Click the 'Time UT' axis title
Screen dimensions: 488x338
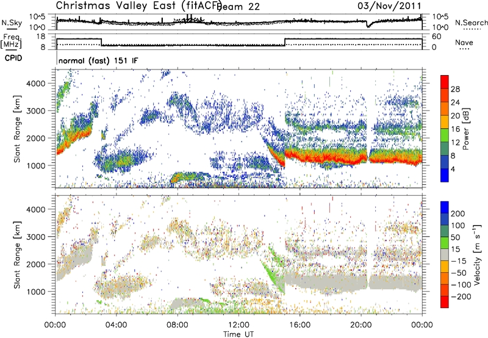[x=239, y=334]
